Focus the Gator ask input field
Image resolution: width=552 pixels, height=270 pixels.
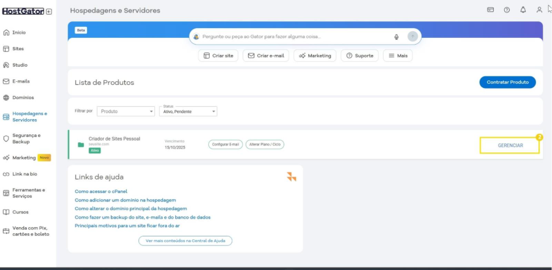(x=294, y=37)
